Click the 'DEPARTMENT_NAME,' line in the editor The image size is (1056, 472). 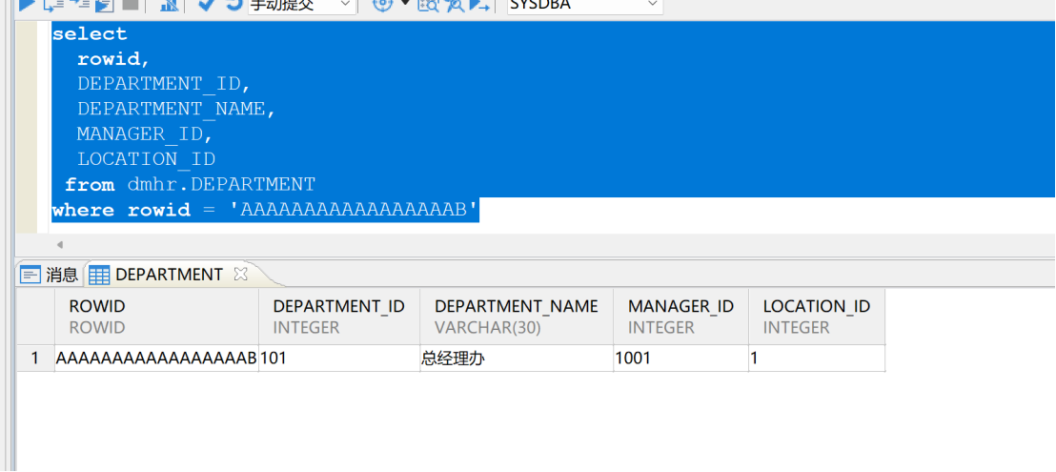[x=176, y=109]
